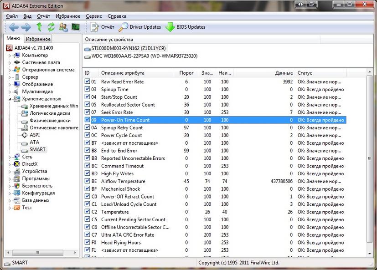Click the green monitor graph toolbar icon
The height and width of the screenshot is (270, 377).
click(76, 27)
